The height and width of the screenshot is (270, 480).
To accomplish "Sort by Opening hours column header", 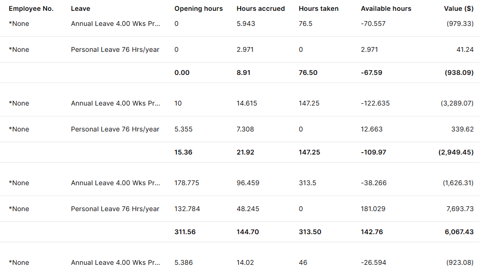I will pos(198,8).
